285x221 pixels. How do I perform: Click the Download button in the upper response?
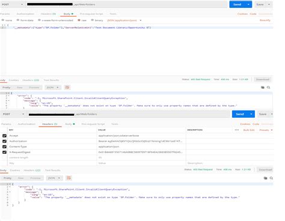(x=263, y=79)
